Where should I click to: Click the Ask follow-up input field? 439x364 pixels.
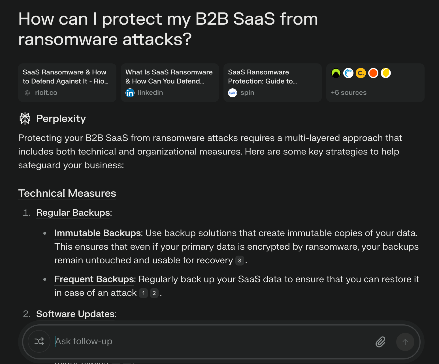pos(198,341)
